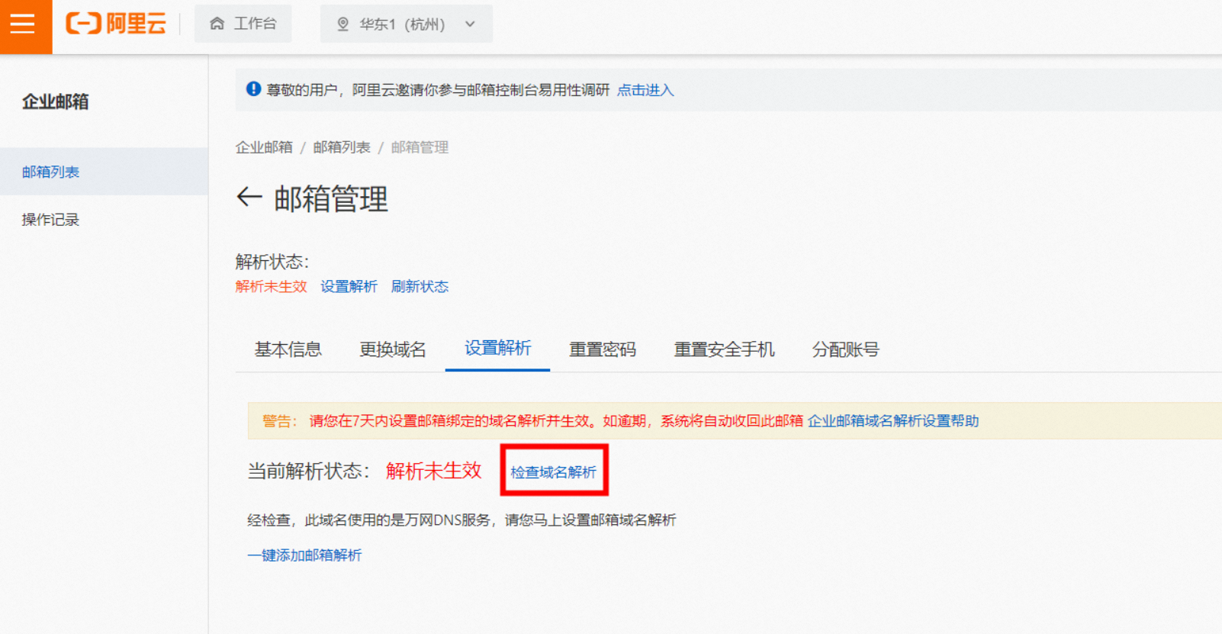Select 操作记录 in the sidebar

coord(50,220)
